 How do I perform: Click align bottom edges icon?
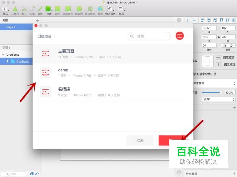tap(234, 20)
